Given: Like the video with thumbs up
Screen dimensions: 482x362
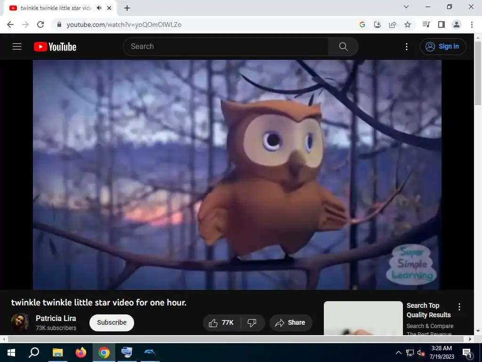Looking at the screenshot, I should pos(222,322).
